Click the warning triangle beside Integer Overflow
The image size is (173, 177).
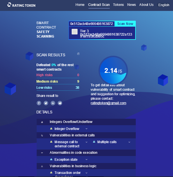[x=51, y=129]
